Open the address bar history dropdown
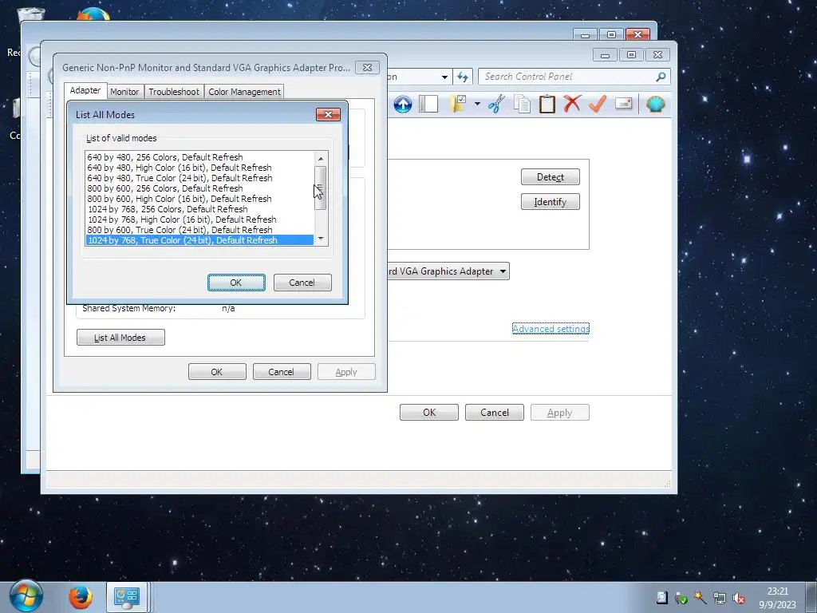Viewport: 817px width, 613px height. pos(444,77)
